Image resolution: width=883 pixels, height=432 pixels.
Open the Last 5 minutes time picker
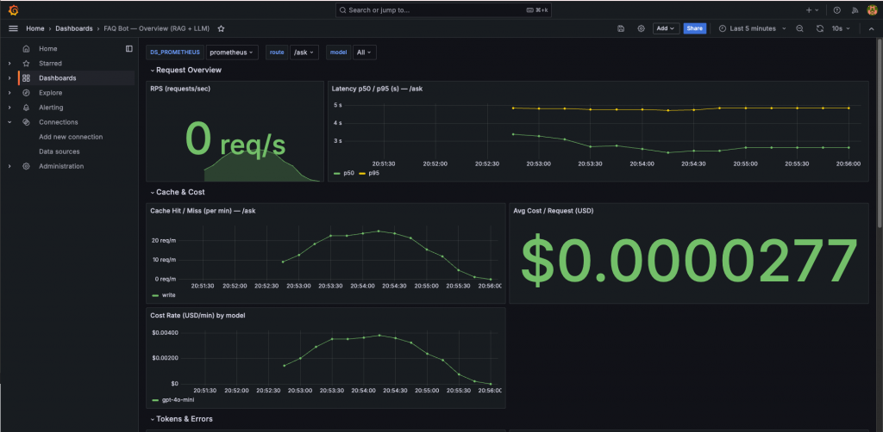[x=752, y=28]
